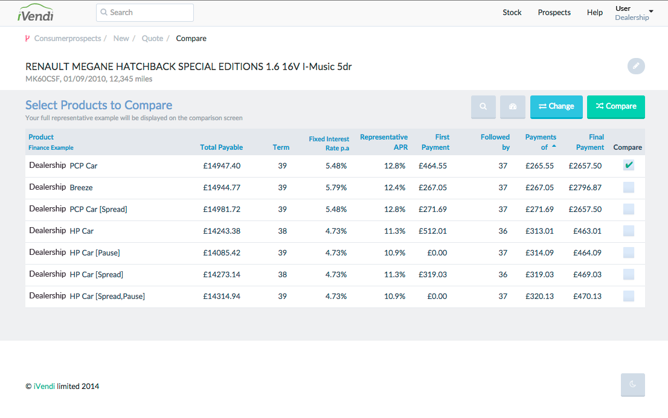Click final payment £2796.87
Image resolution: width=668 pixels, height=418 pixels.
[x=585, y=187]
